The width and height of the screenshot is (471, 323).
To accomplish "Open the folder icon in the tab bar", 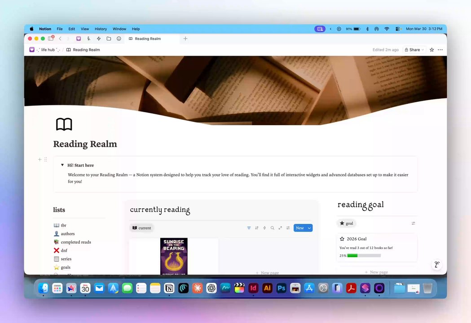I will (x=109, y=39).
